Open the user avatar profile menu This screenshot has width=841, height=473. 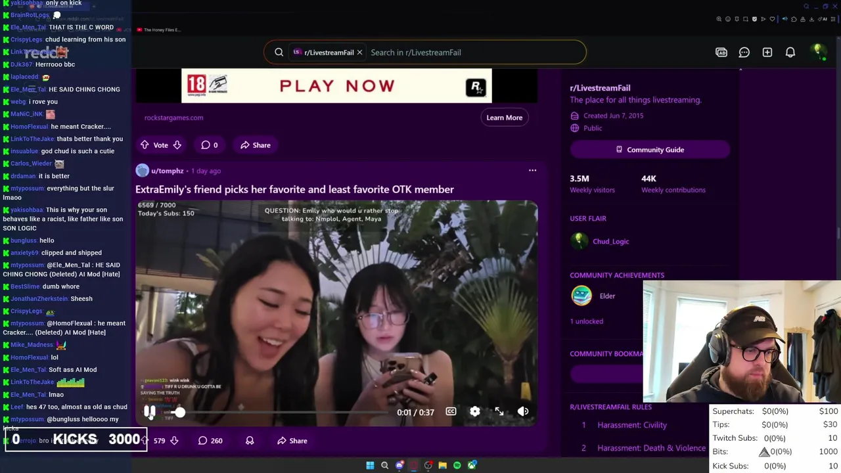819,52
